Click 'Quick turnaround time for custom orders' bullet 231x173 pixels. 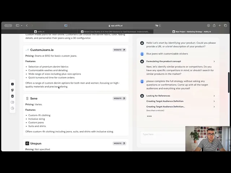[52, 77]
